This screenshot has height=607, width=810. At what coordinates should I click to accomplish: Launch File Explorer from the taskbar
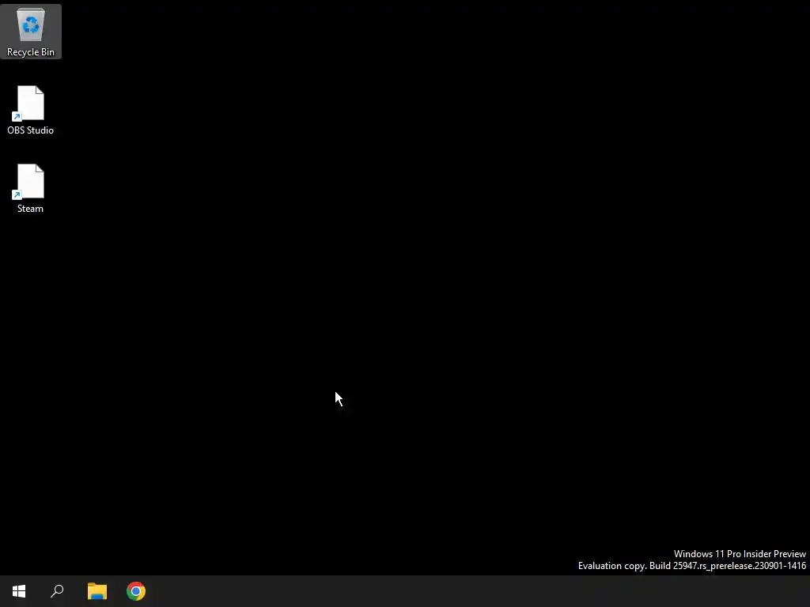tap(97, 591)
